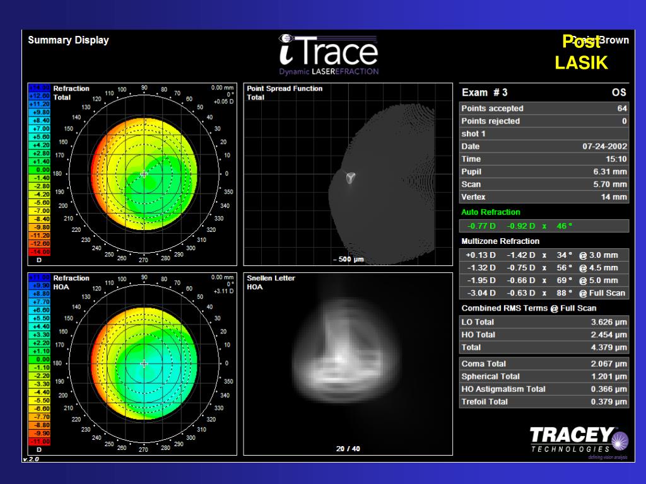
Task: Click the Scan value 5.70 mm
Action: point(610,185)
